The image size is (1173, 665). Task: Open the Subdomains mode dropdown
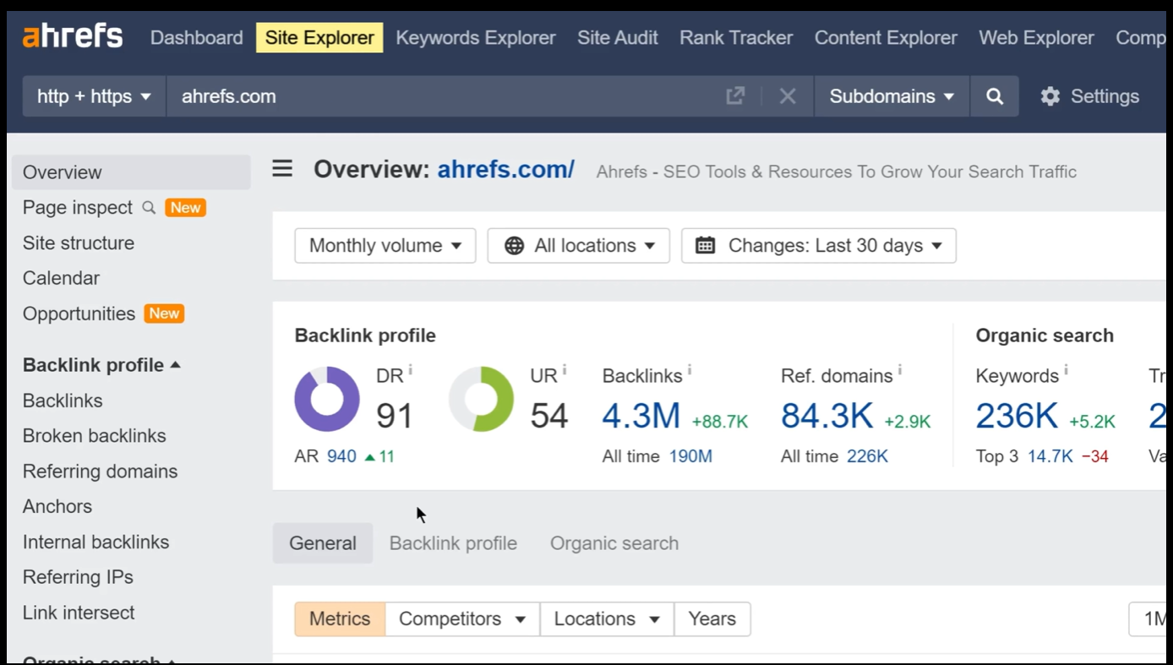click(892, 96)
